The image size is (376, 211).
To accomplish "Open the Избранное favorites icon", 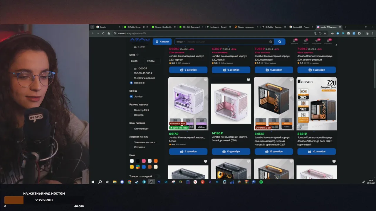I will point(317,41).
